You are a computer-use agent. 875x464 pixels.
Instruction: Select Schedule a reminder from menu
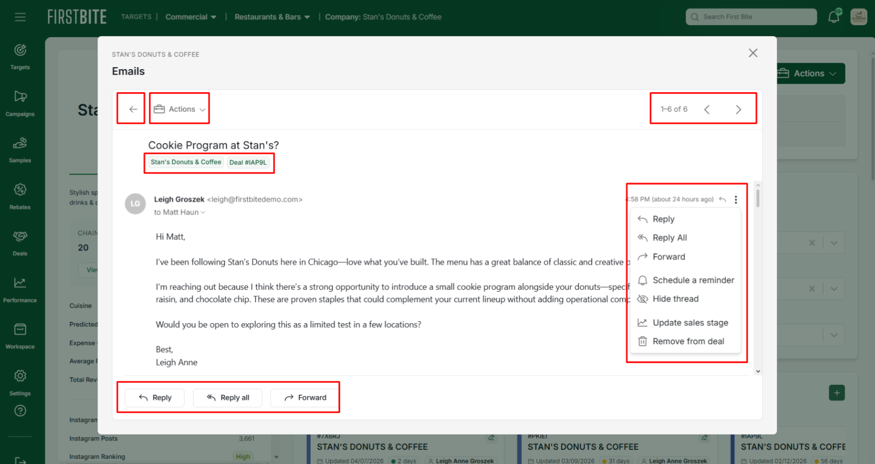(693, 280)
